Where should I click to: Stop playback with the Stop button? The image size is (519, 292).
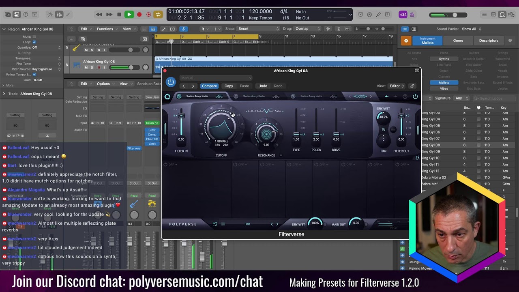119,15
